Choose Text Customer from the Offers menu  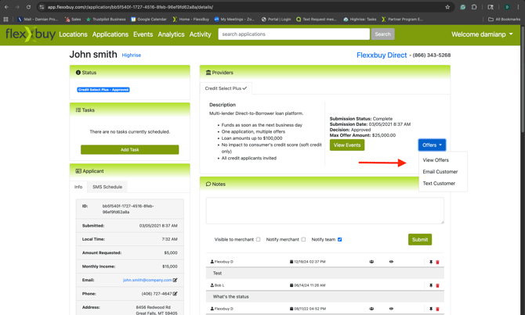[439, 184]
